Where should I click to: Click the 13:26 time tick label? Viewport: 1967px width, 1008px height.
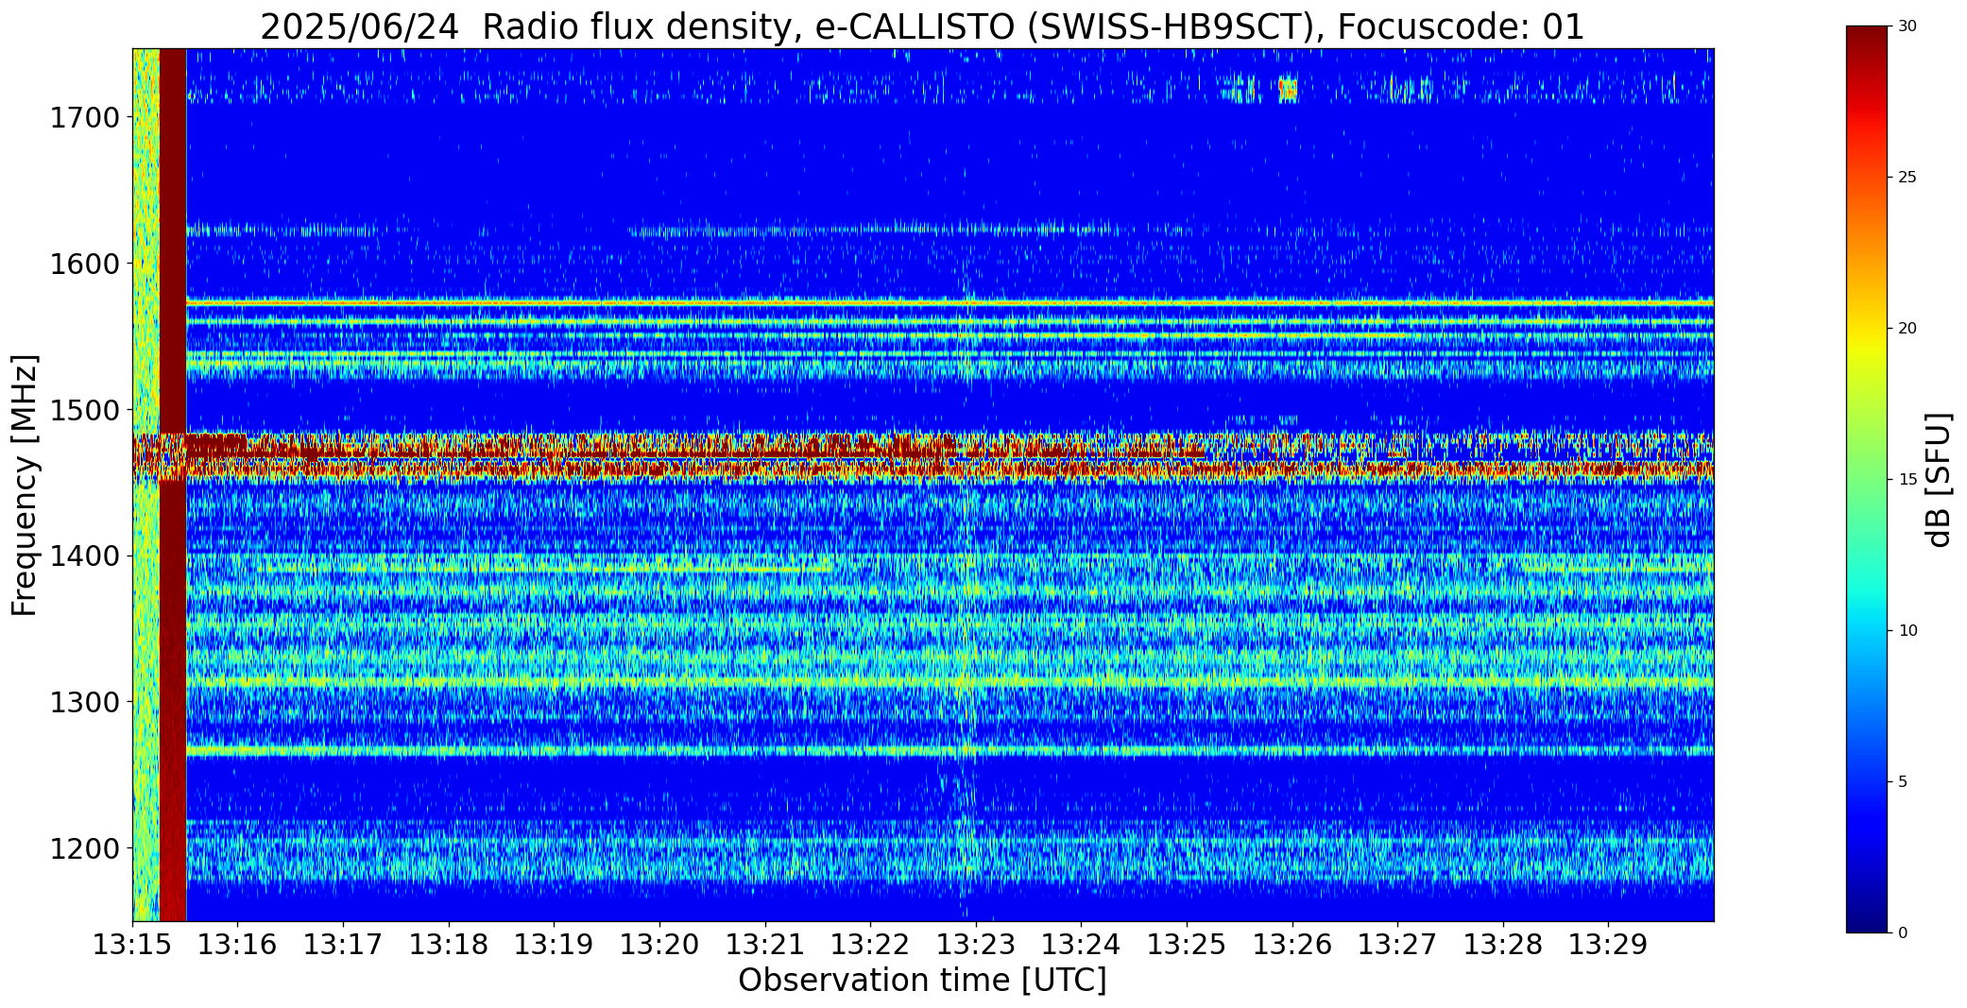[1292, 945]
